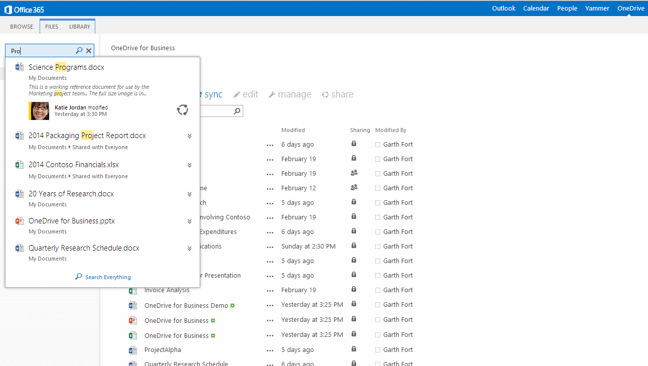Click Word icon of 2014 Packaging Project Report
The image size is (648, 366).
20,136
